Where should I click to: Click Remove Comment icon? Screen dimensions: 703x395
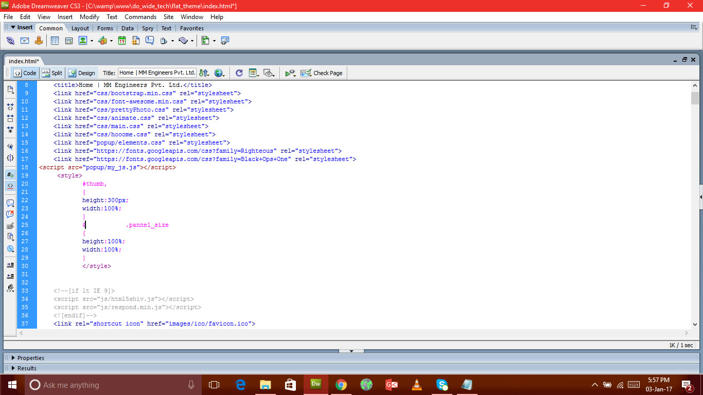10,214
